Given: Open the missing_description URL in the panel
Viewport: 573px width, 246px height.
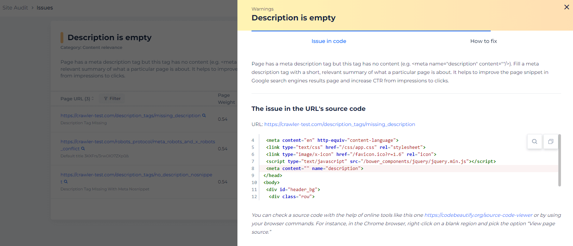Looking at the screenshot, I should (x=340, y=124).
